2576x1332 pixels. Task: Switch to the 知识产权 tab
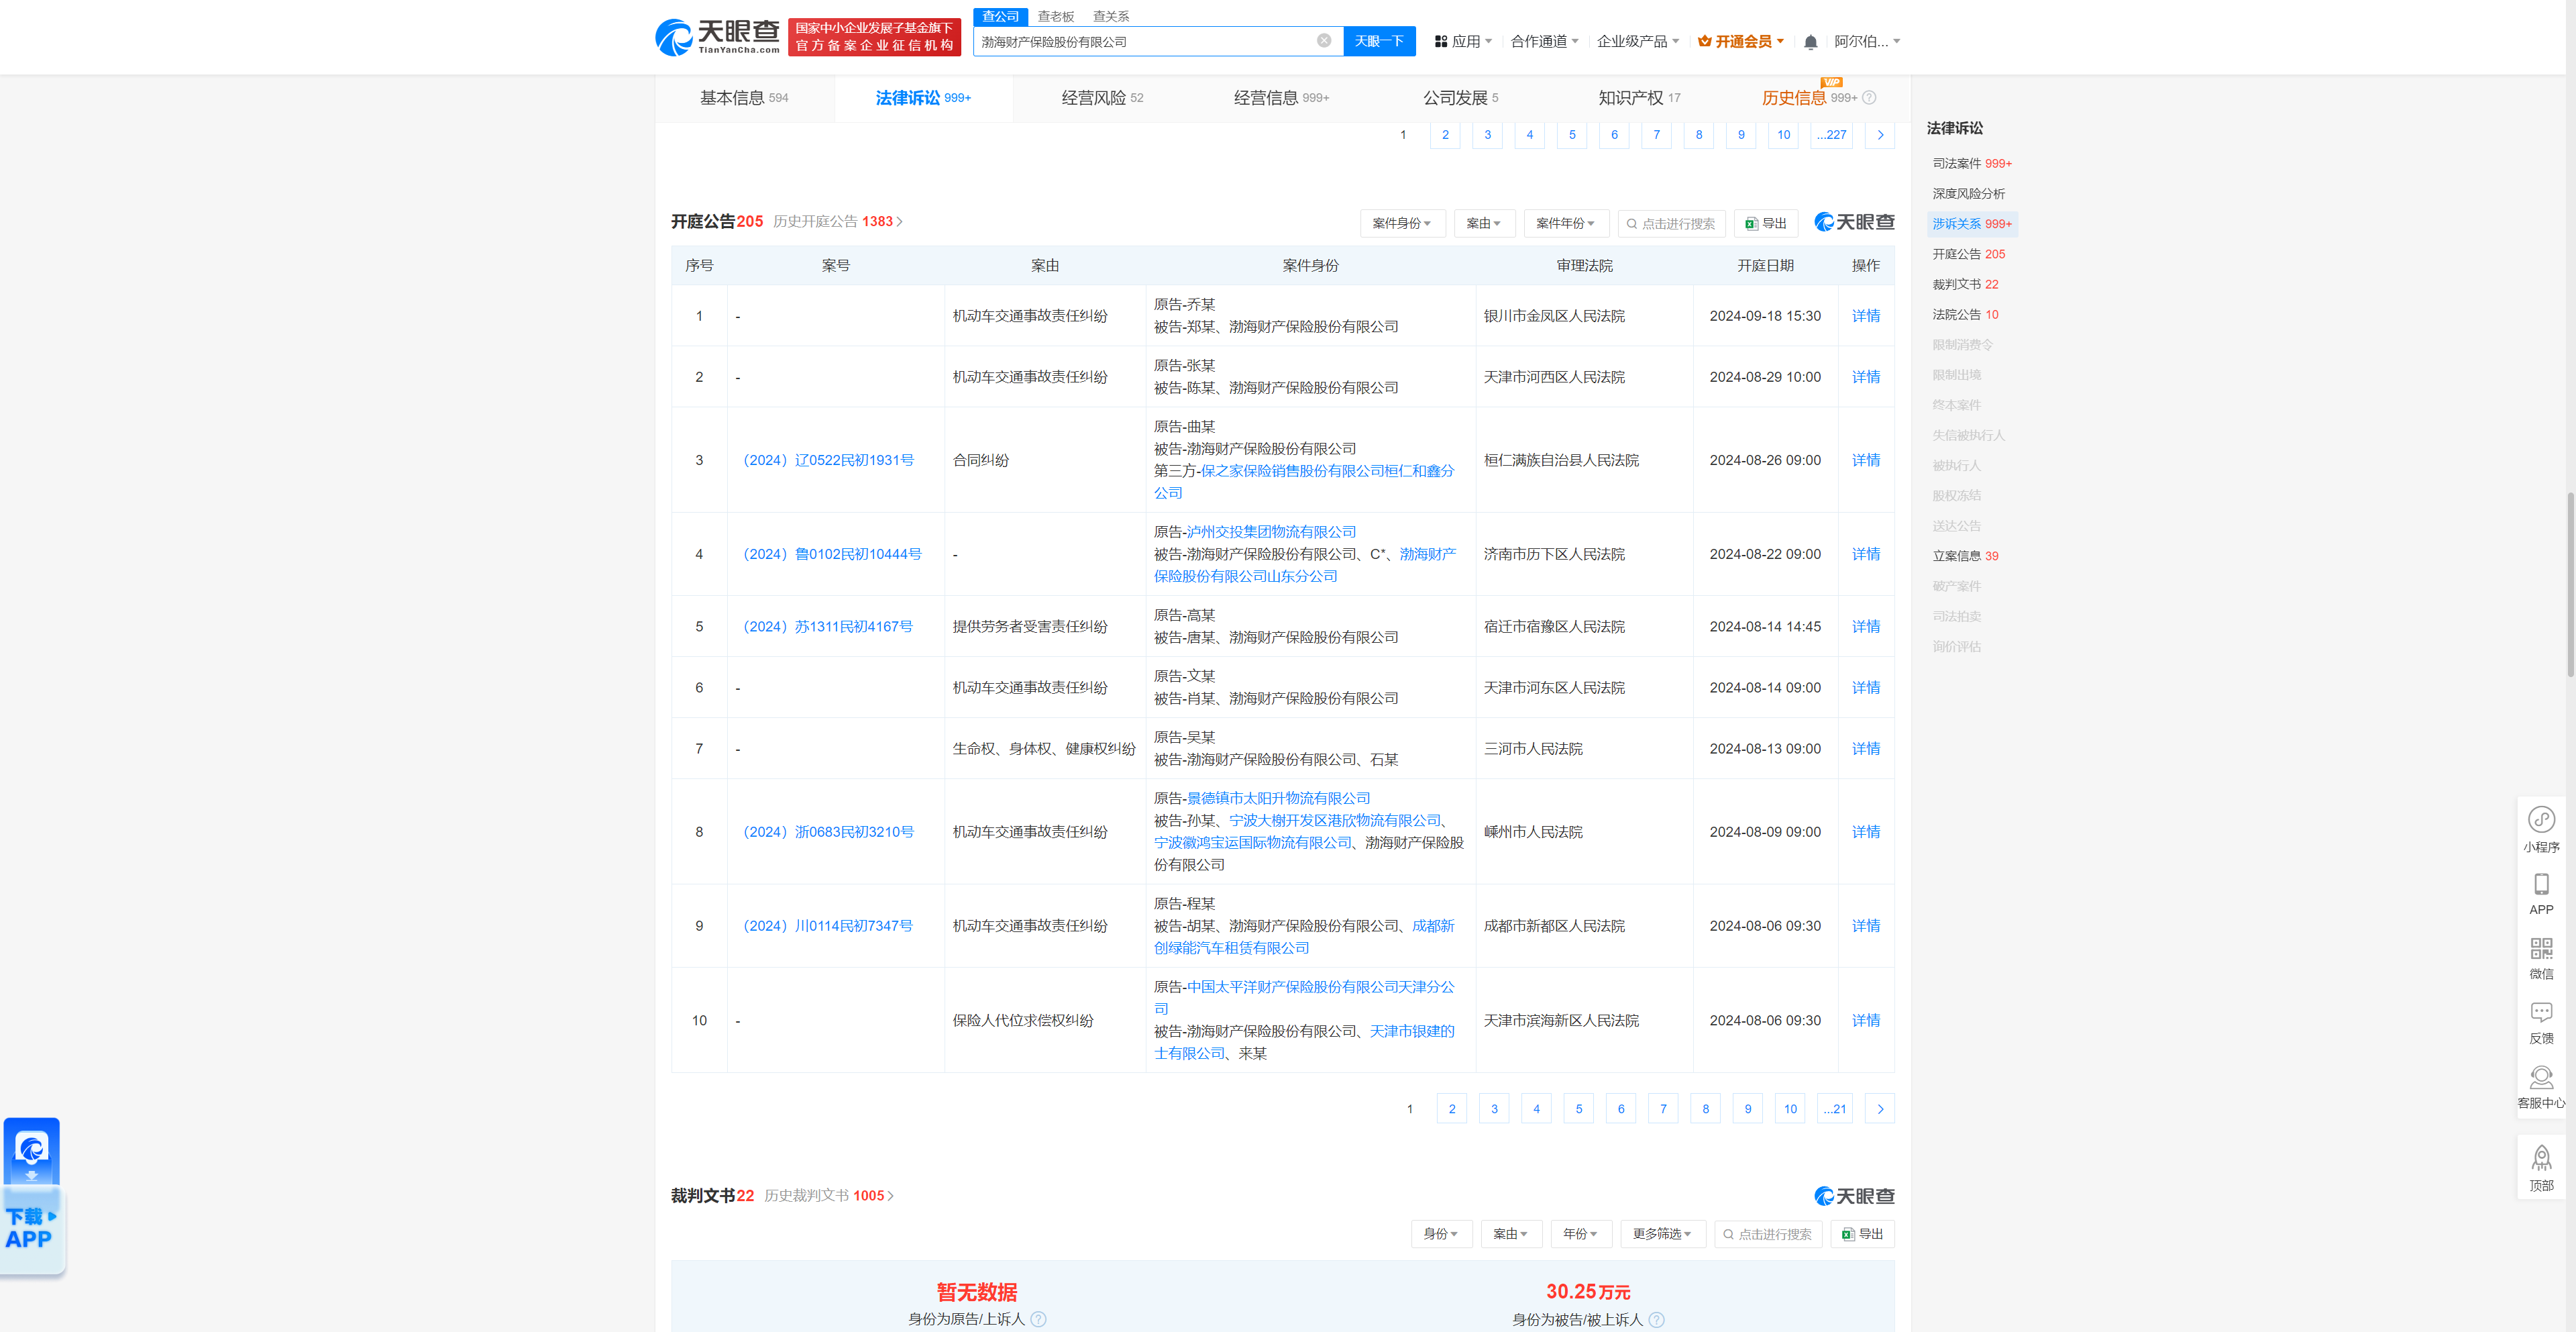(1639, 98)
